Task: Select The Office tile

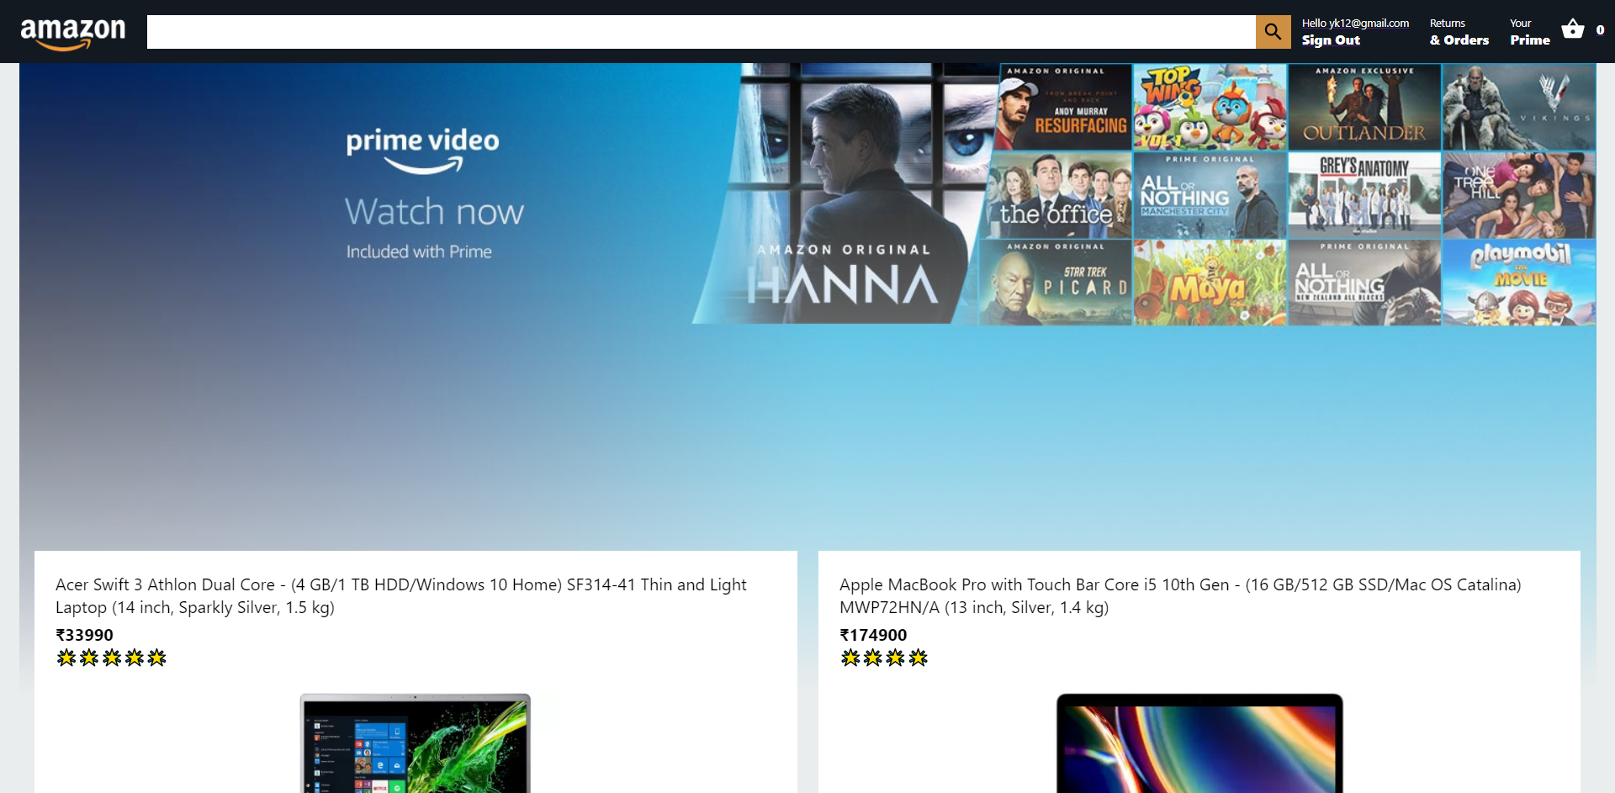Action: click(x=1057, y=195)
